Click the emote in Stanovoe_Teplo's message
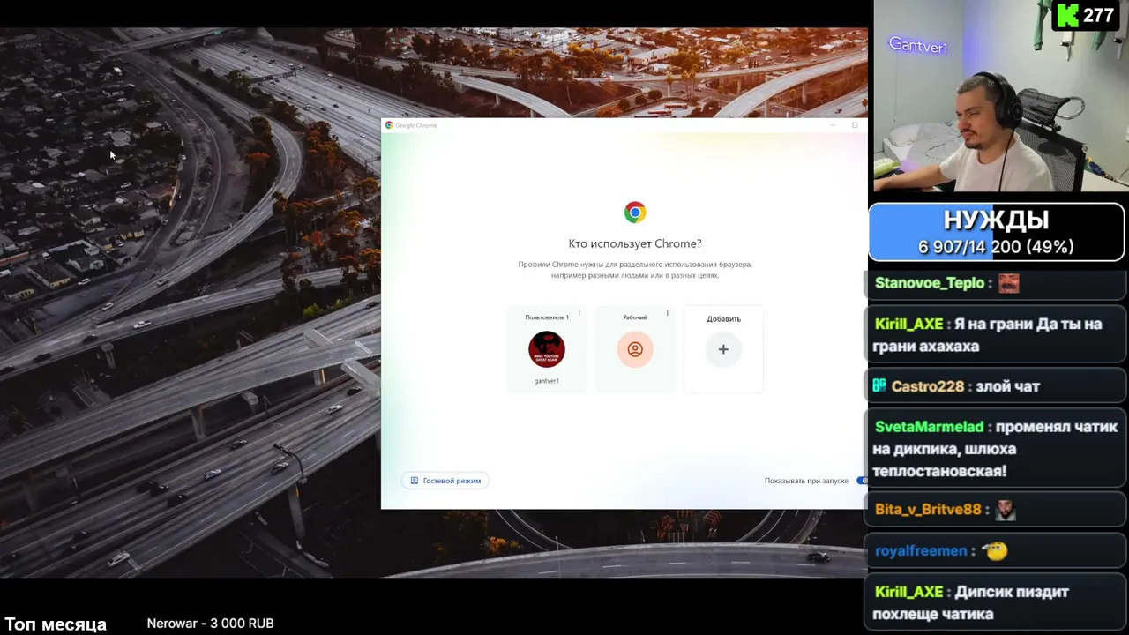 pos(1008,283)
